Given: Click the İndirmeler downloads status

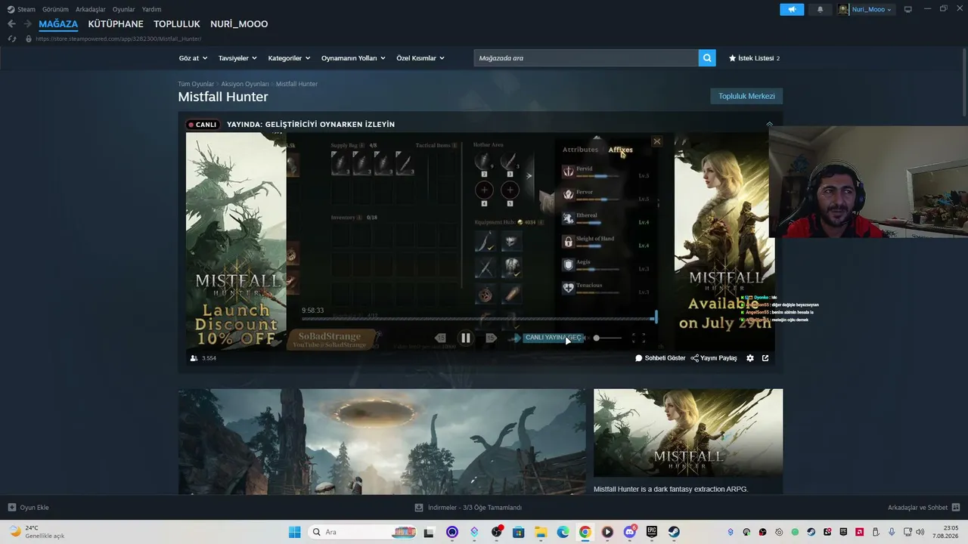Looking at the screenshot, I should (x=469, y=508).
